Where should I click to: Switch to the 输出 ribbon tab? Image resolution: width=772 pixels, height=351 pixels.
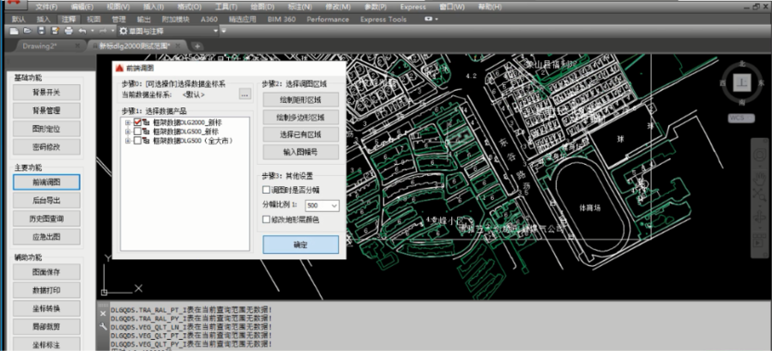click(x=144, y=19)
